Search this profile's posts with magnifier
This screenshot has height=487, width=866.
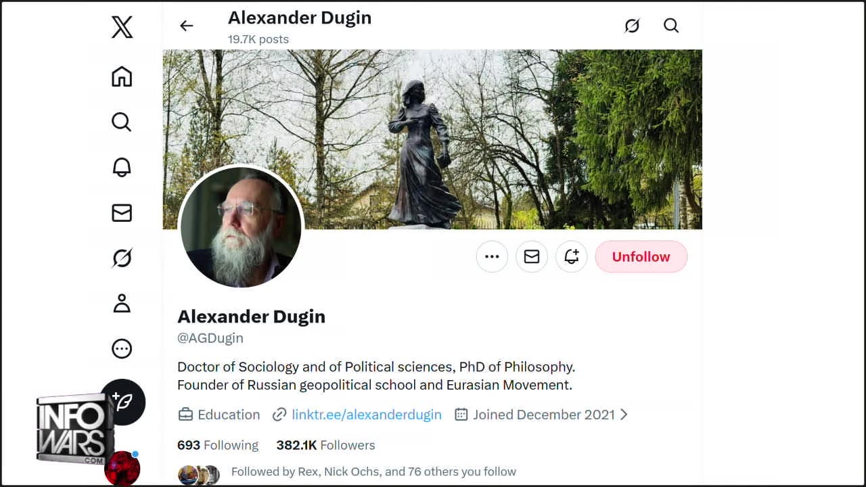(671, 26)
